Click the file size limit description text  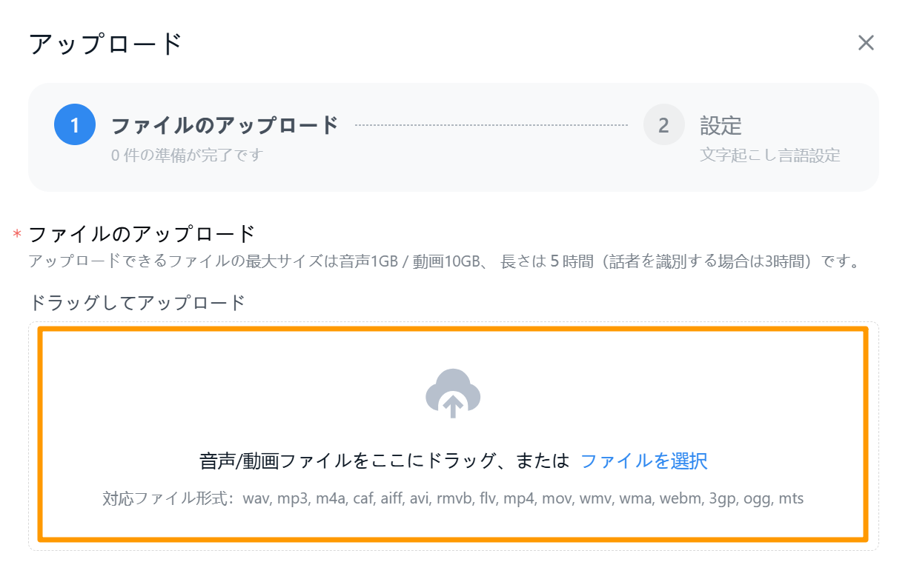coord(443,261)
